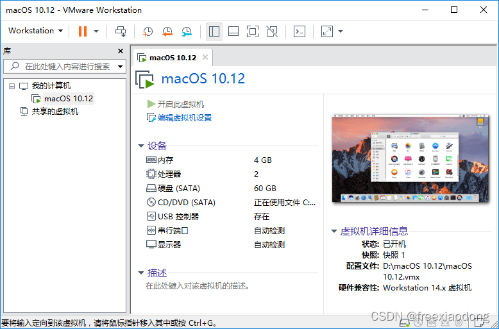Close the macOS 10.12 tab

coord(205,57)
